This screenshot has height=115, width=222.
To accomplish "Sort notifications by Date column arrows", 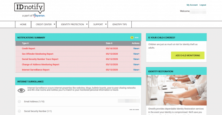I will (112, 43).
